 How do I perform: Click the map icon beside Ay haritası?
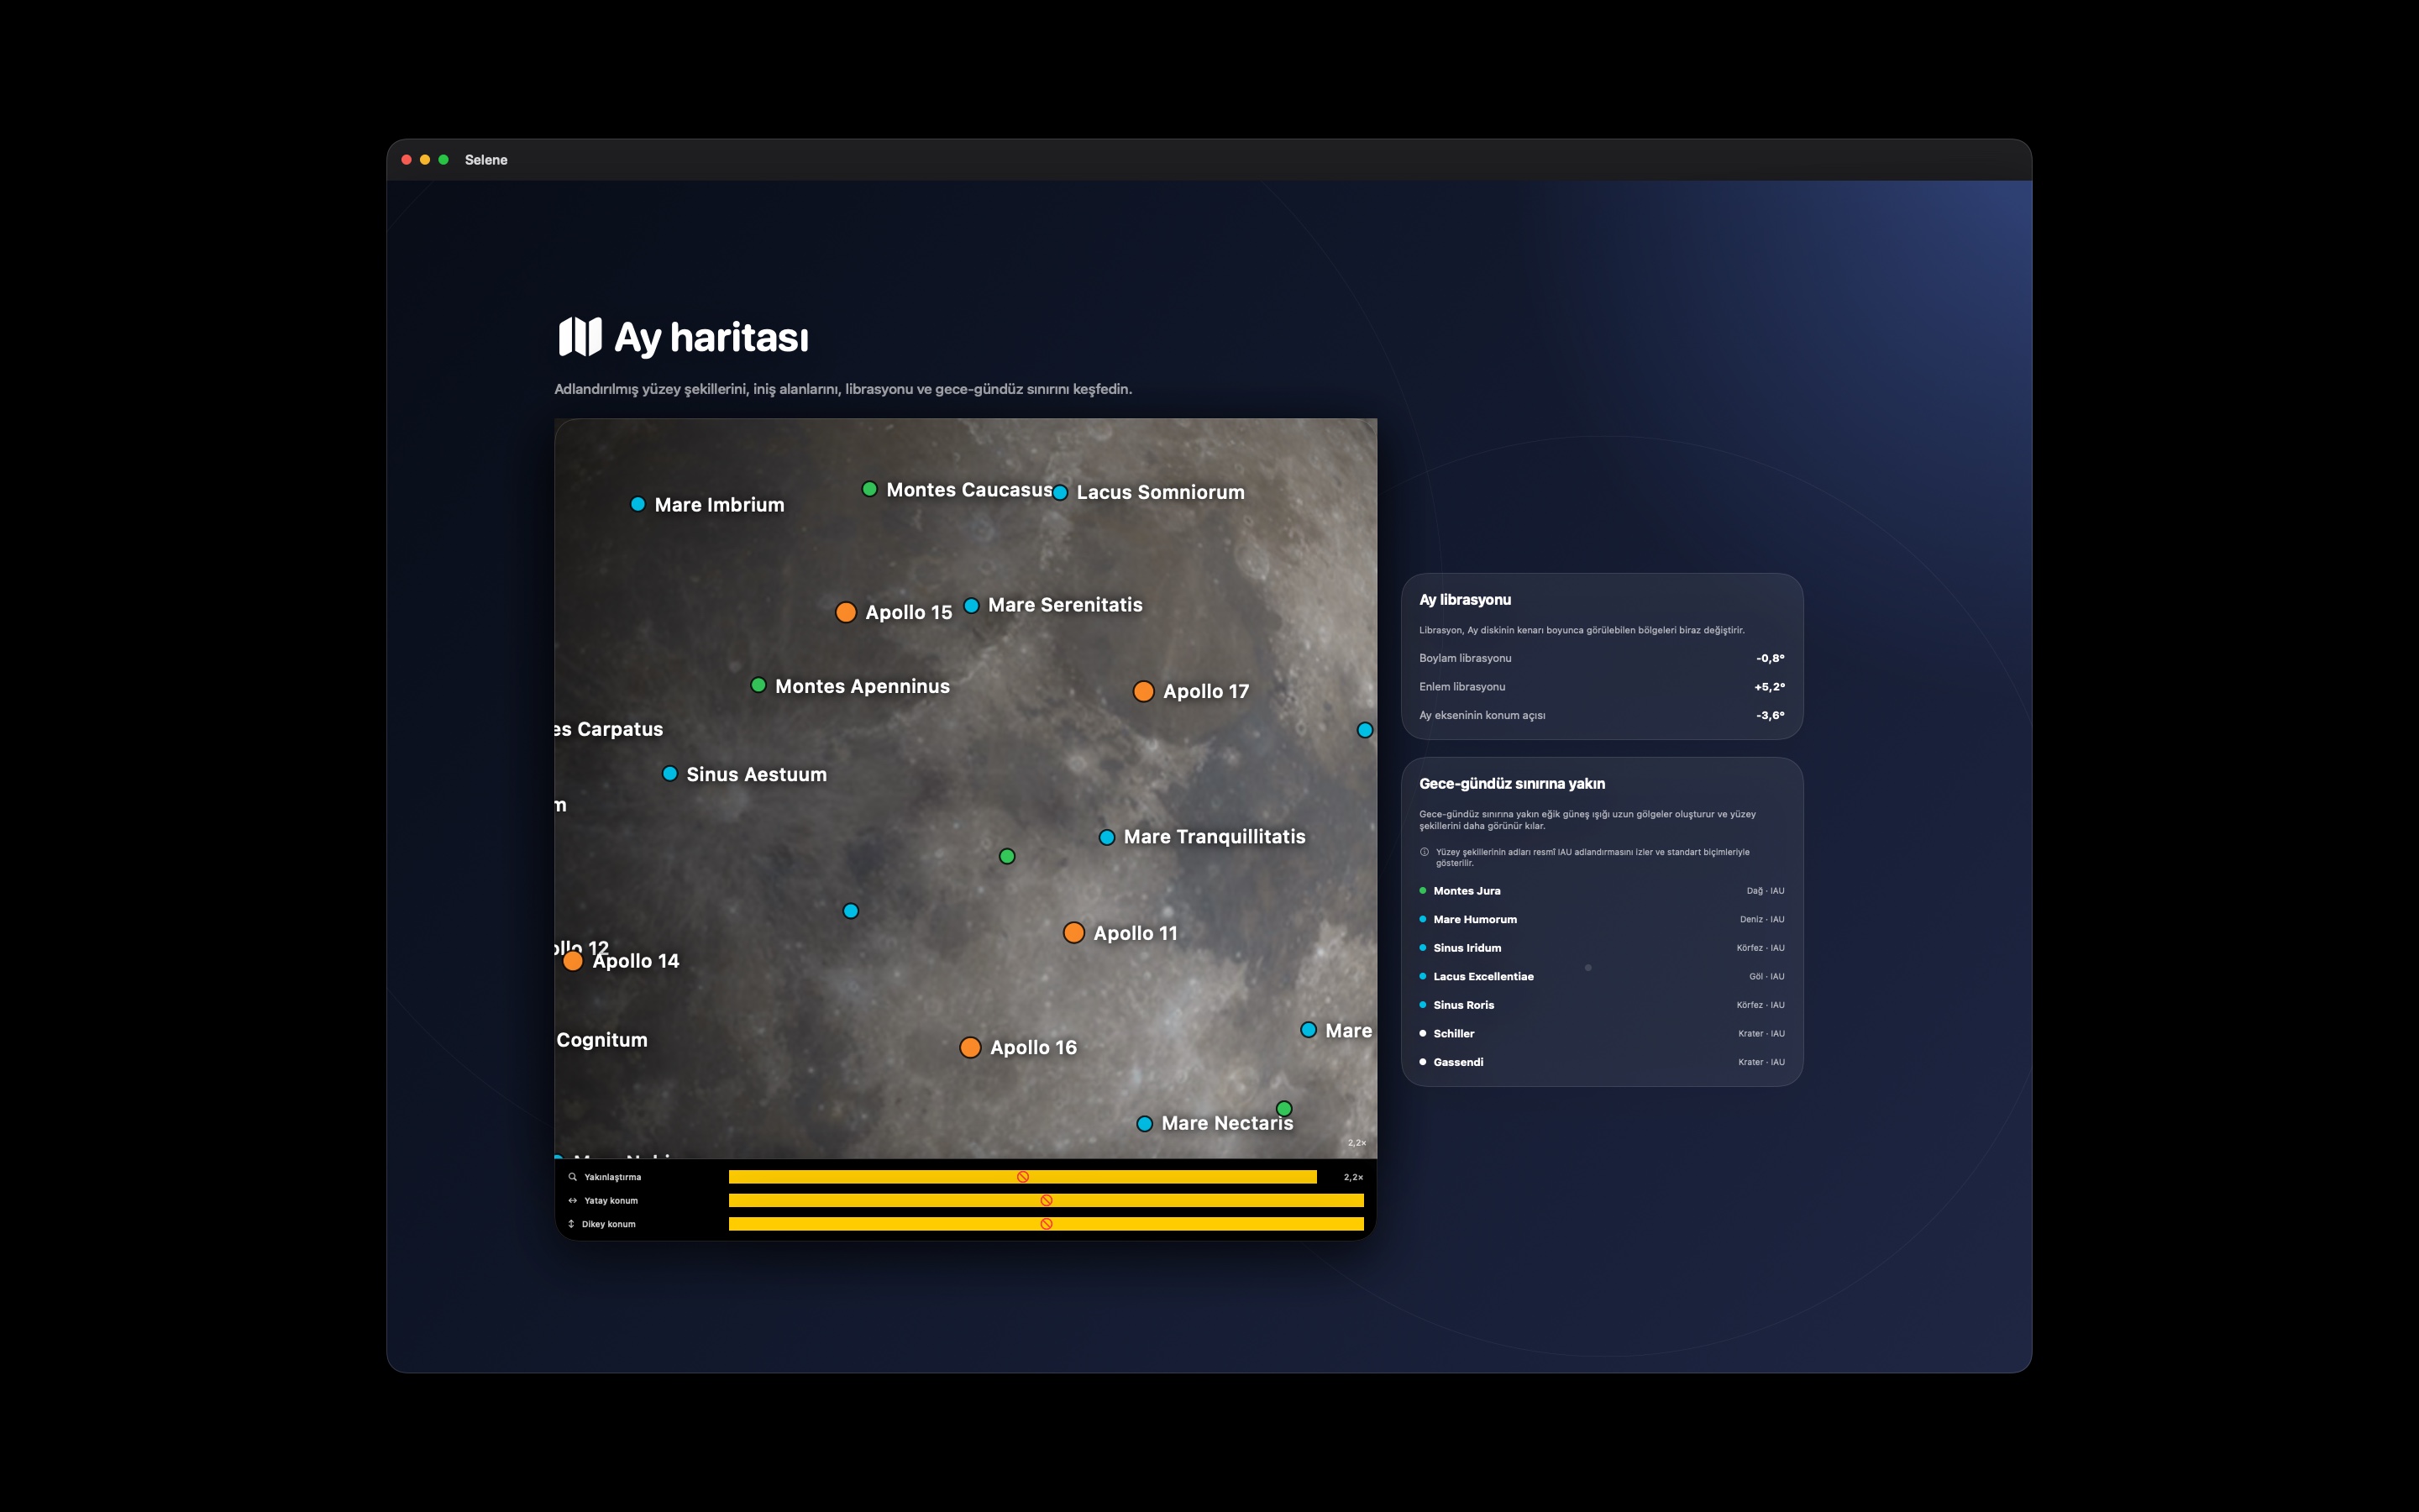(580, 337)
